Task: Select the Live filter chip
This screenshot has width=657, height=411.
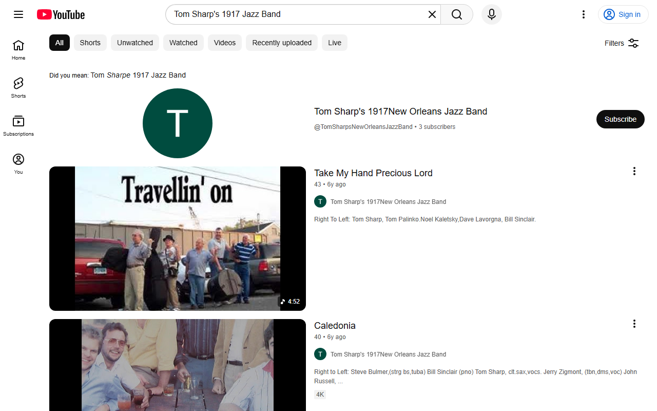Action: tap(335, 43)
